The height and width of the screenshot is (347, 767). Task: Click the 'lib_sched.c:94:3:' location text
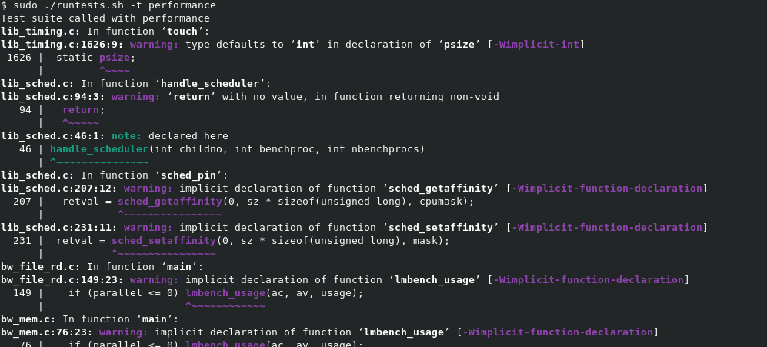click(53, 97)
